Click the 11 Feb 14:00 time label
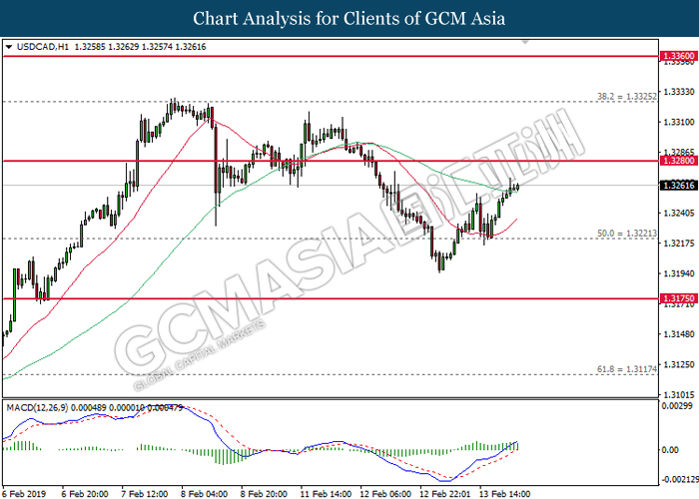Viewport: 699px width, 499px height. pos(326,494)
